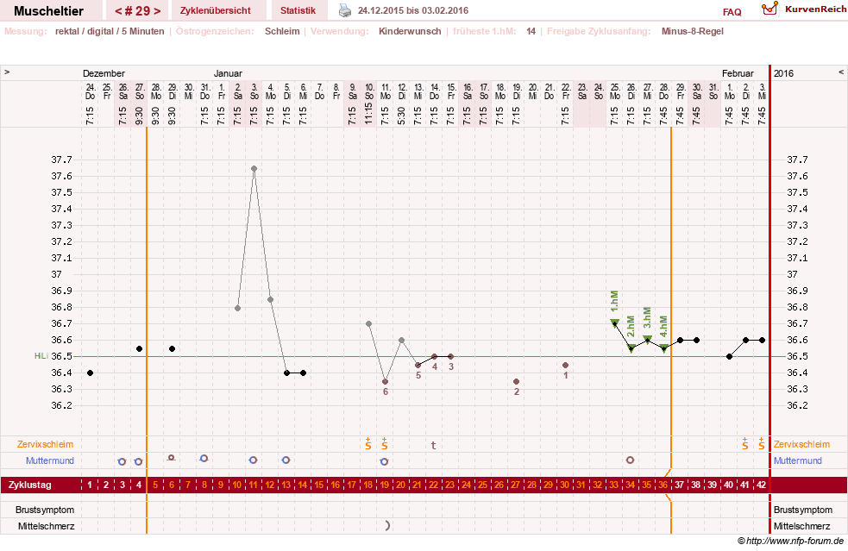Click the 1.hM green triangle marker
This screenshot has height=551, width=848.
tap(614, 322)
